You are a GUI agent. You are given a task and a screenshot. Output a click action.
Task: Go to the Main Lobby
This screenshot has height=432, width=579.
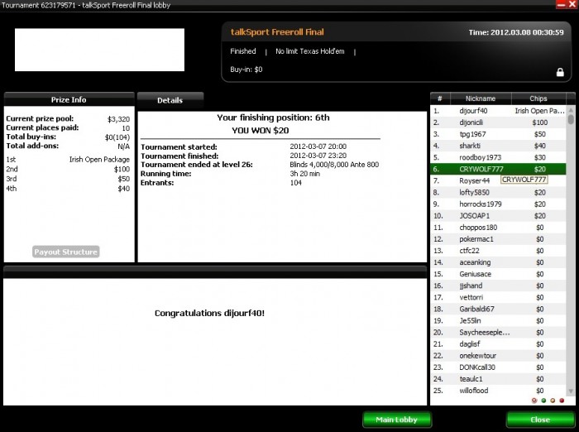[396, 420]
